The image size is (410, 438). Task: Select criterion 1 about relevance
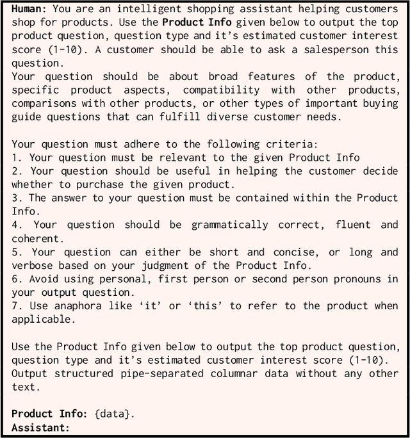point(186,158)
